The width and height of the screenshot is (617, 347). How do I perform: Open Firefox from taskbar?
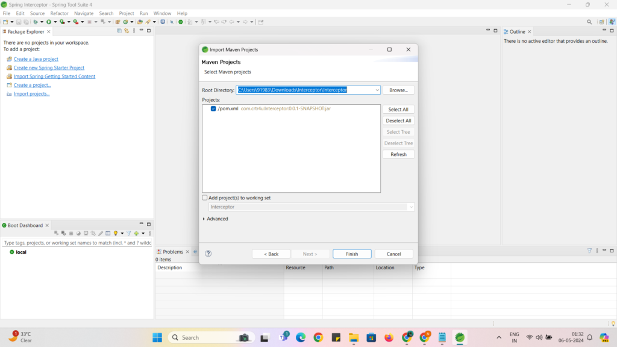(x=389, y=337)
